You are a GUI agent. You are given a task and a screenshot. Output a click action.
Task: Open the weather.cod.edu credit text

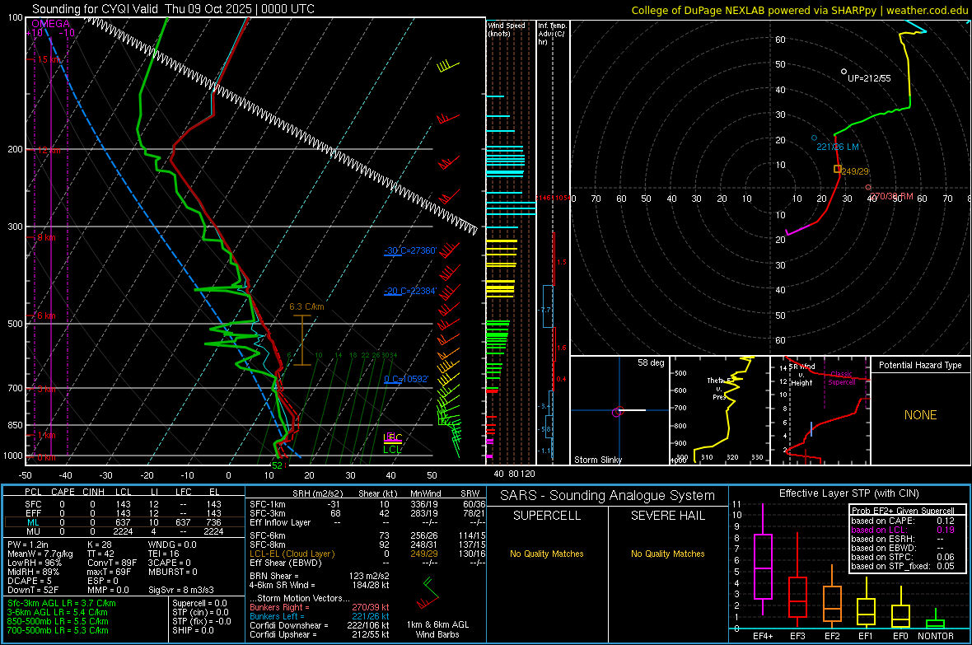(926, 10)
